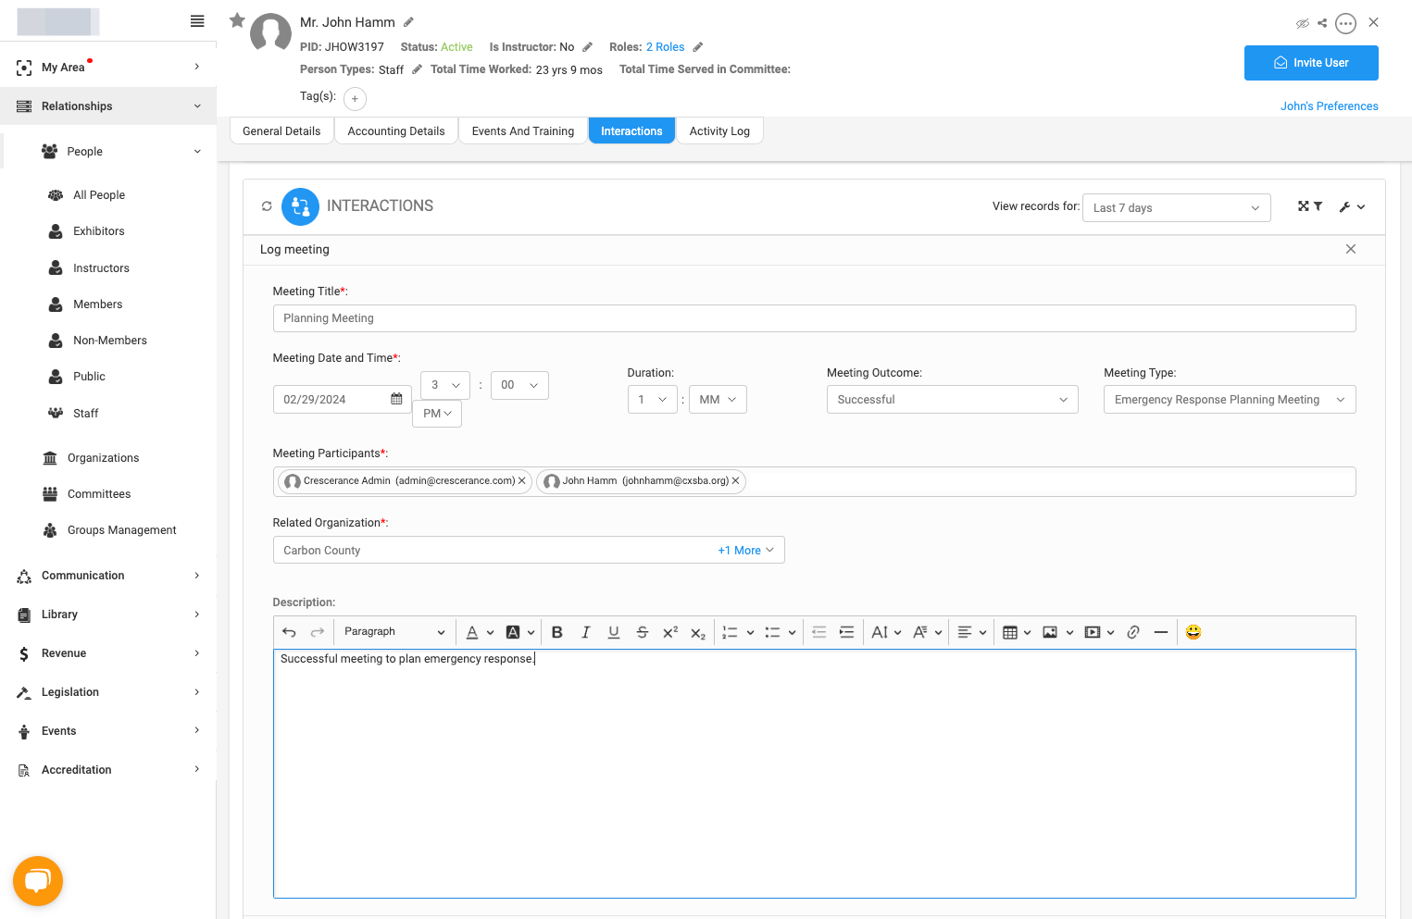This screenshot has height=919, width=1412.
Task: Open the more options ellipsis menu
Action: [1346, 23]
